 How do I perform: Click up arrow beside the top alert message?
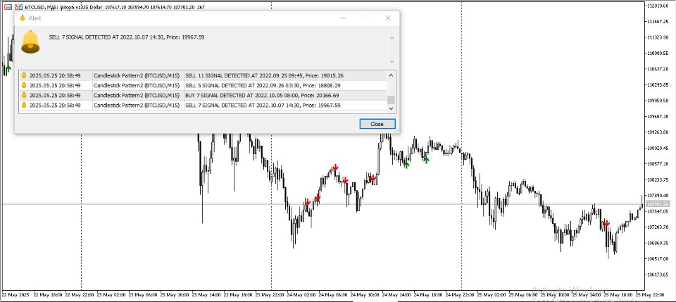(392, 38)
